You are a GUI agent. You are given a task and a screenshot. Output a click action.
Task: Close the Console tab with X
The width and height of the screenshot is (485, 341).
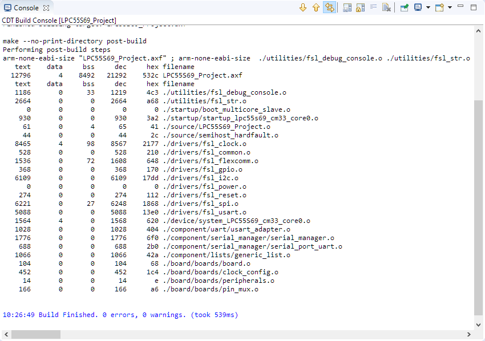coord(46,8)
